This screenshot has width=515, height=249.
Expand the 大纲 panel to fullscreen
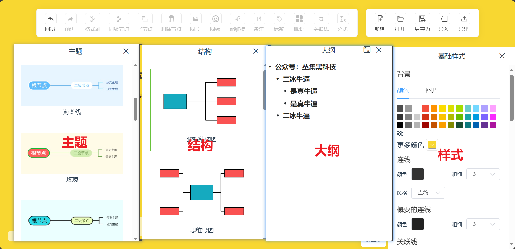[367, 49]
